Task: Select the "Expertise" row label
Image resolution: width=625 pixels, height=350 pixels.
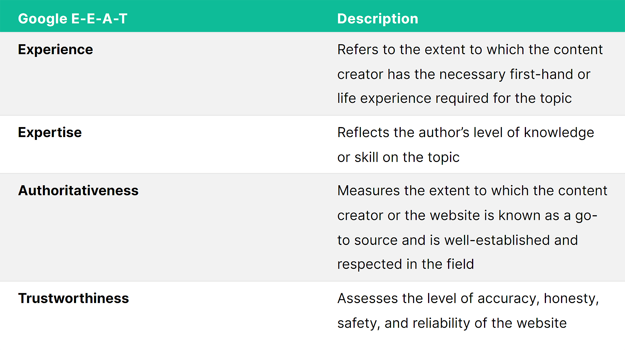Action: 50,132
